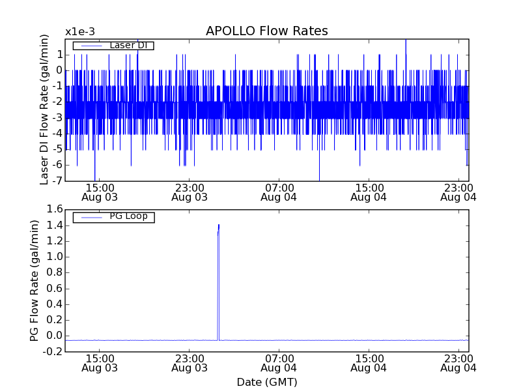Image resolution: width=521 pixels, height=391 pixels.
Task: Click the 0.0 tick on the PG axis
Action: pos(53,336)
